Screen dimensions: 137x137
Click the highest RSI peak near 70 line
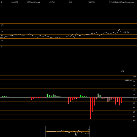click(119, 29)
